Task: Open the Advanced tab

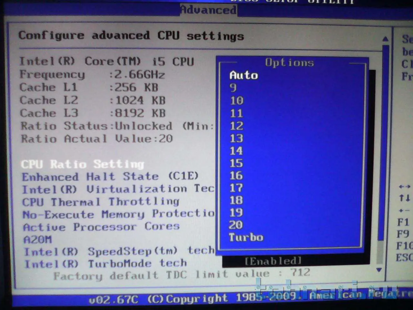Action: [208, 10]
